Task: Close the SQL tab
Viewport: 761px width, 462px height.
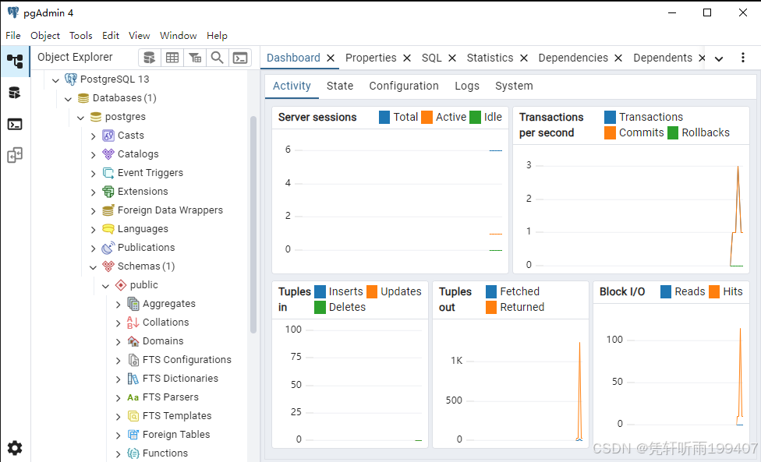Action: tap(452, 58)
